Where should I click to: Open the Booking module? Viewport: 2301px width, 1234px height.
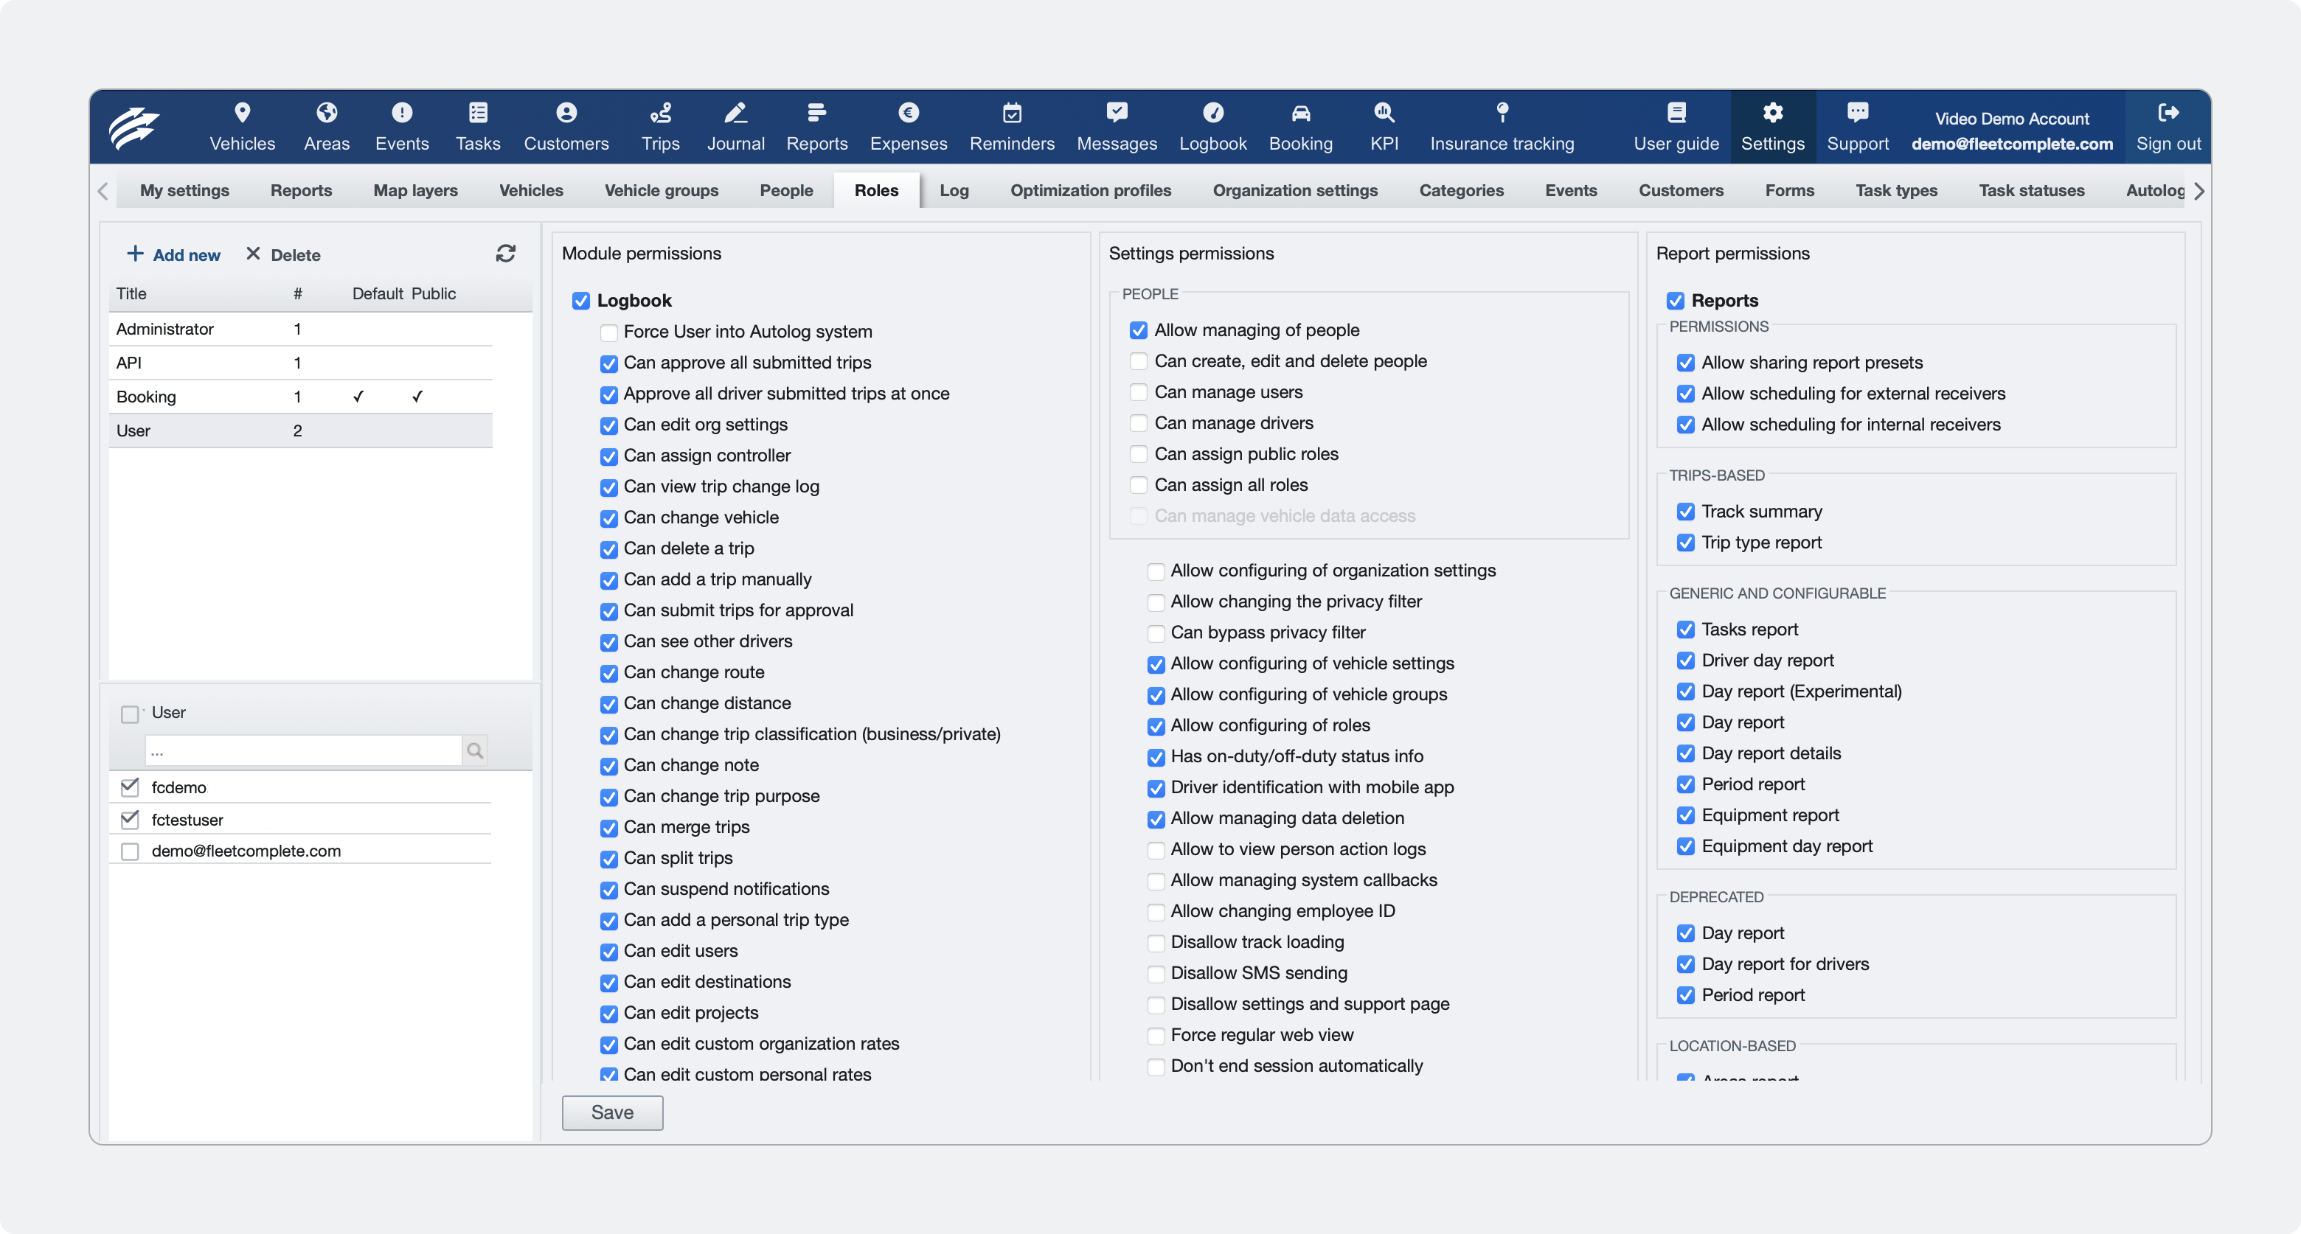[x=1300, y=126]
